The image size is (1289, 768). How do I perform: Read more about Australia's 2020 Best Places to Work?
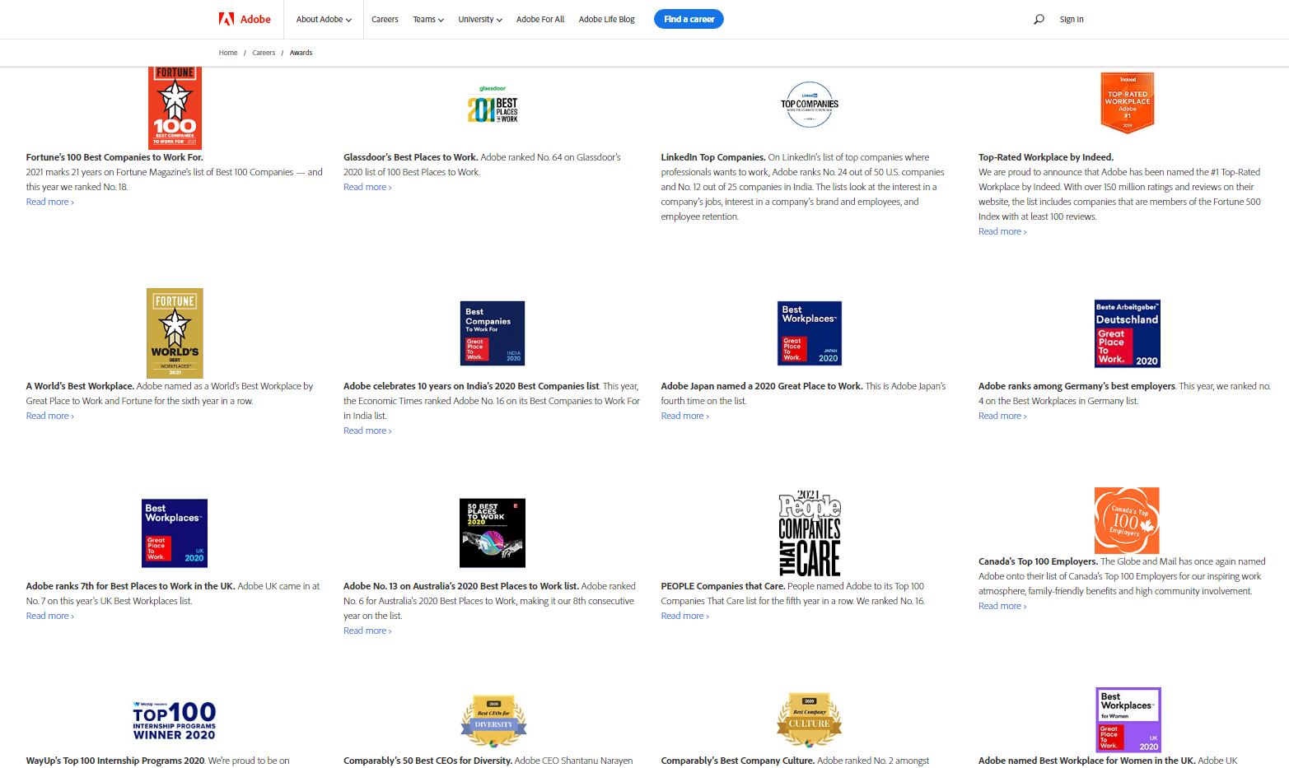[367, 631]
